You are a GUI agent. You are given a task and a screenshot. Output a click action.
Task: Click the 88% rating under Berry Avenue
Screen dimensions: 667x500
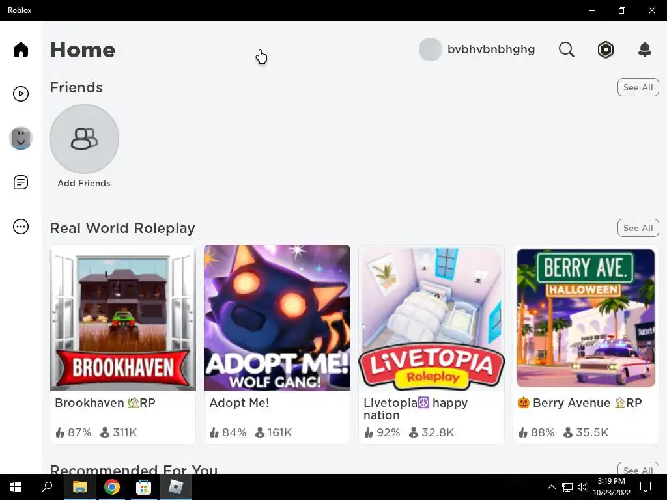point(537,432)
